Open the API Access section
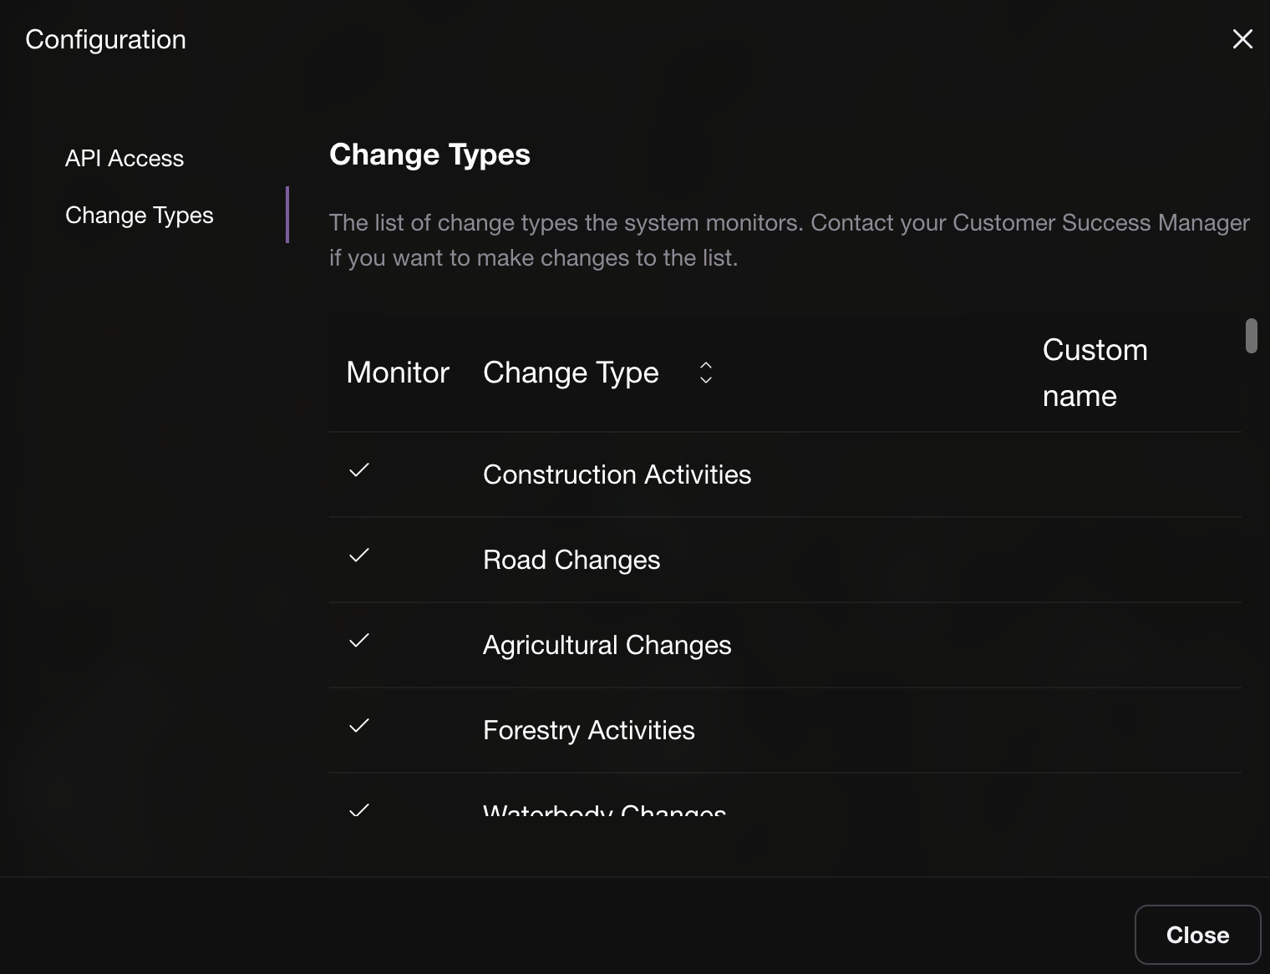Viewport: 1270px width, 974px height. [124, 159]
